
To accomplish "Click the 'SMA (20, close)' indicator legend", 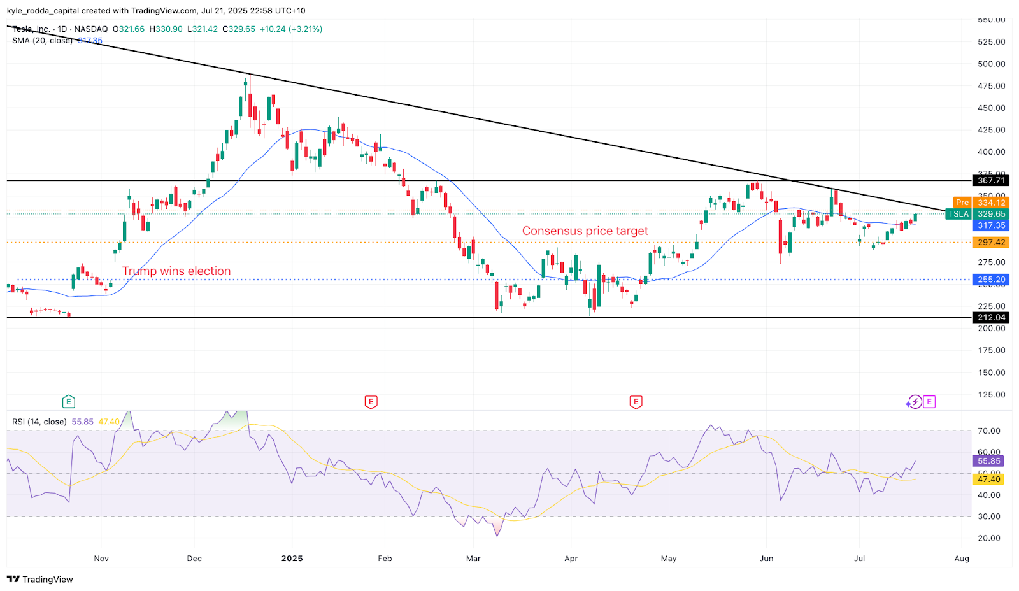I will (x=42, y=41).
